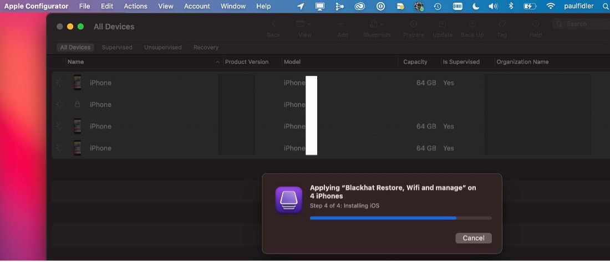
Task: Switch to the Supervised tab
Action: (117, 48)
